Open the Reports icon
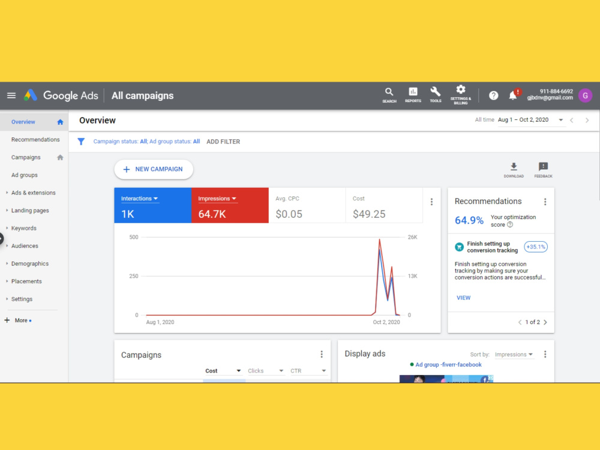Image resolution: width=600 pixels, height=450 pixels. coord(413,95)
